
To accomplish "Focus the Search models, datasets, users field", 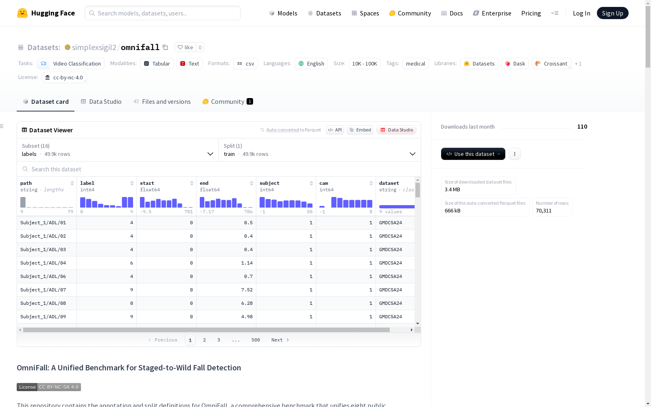I will pos(163,13).
